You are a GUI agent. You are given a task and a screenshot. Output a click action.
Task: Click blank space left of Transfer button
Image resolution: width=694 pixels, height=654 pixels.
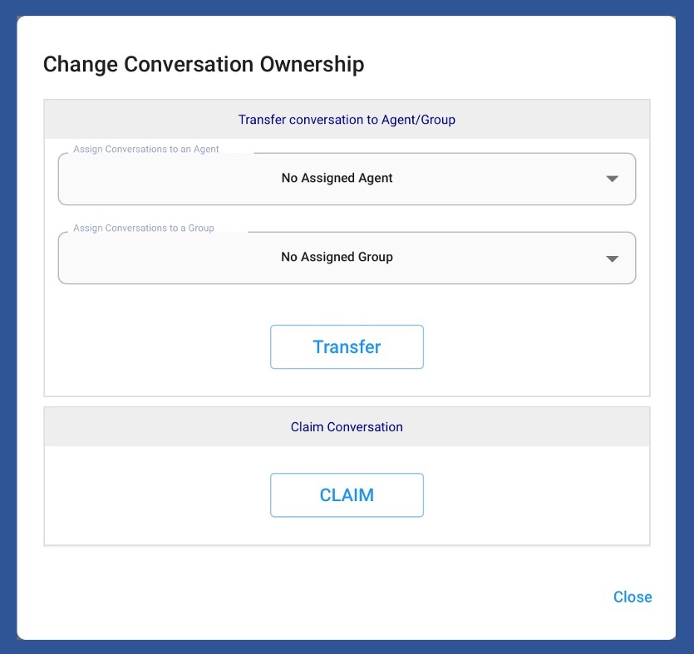[x=158, y=347]
